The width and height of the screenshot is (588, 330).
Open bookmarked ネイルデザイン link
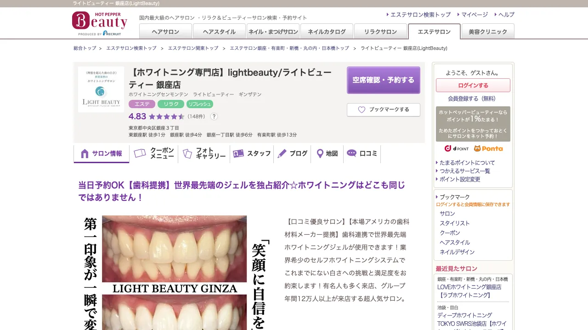(x=457, y=252)
